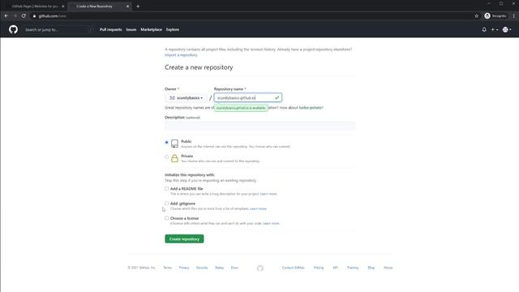Open the Blog footer link

pyautogui.click(x=371, y=268)
